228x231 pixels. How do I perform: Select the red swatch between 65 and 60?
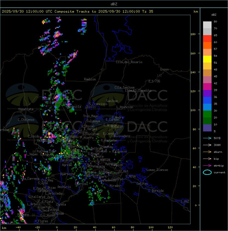[207, 39]
